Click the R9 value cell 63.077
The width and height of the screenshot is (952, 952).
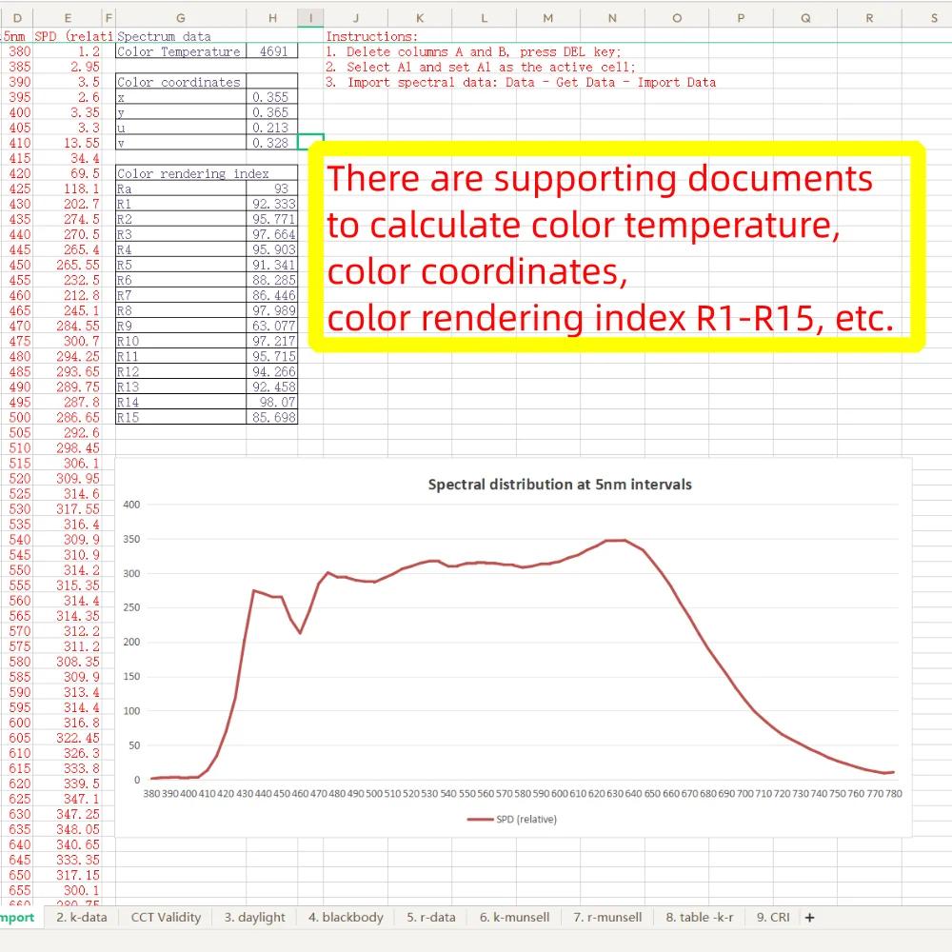[x=272, y=326]
